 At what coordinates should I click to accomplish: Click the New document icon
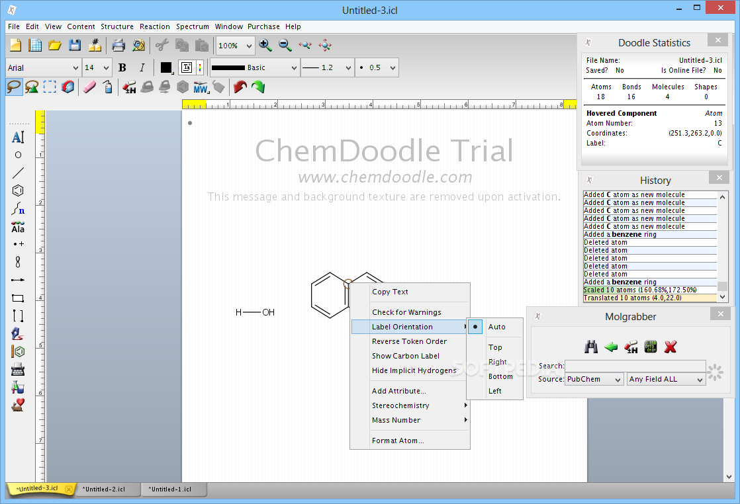click(x=16, y=45)
